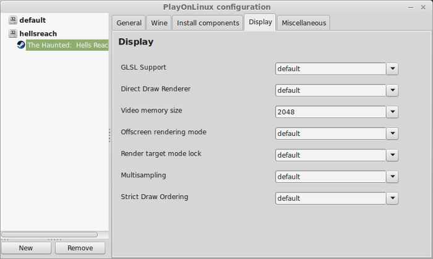Image resolution: width=433 pixels, height=259 pixels.
Task: Switch to the Wine tab
Action: point(159,23)
